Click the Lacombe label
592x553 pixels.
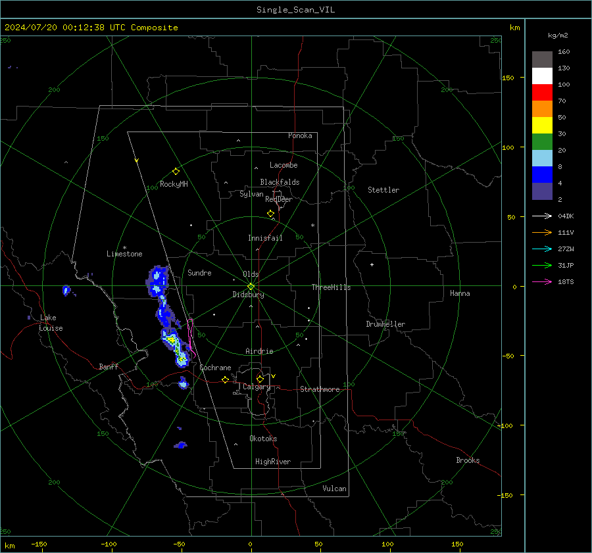point(284,165)
